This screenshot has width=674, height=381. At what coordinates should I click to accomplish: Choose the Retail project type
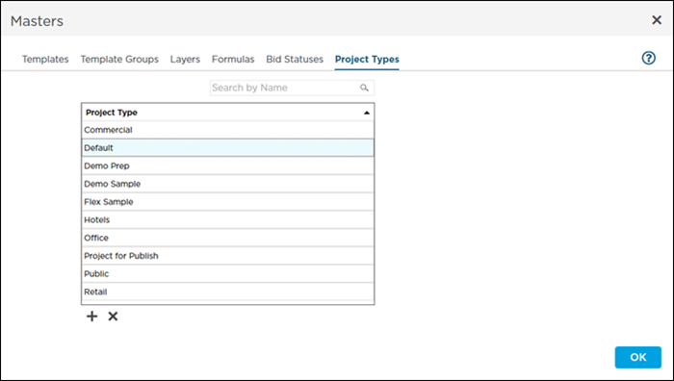[x=228, y=292]
